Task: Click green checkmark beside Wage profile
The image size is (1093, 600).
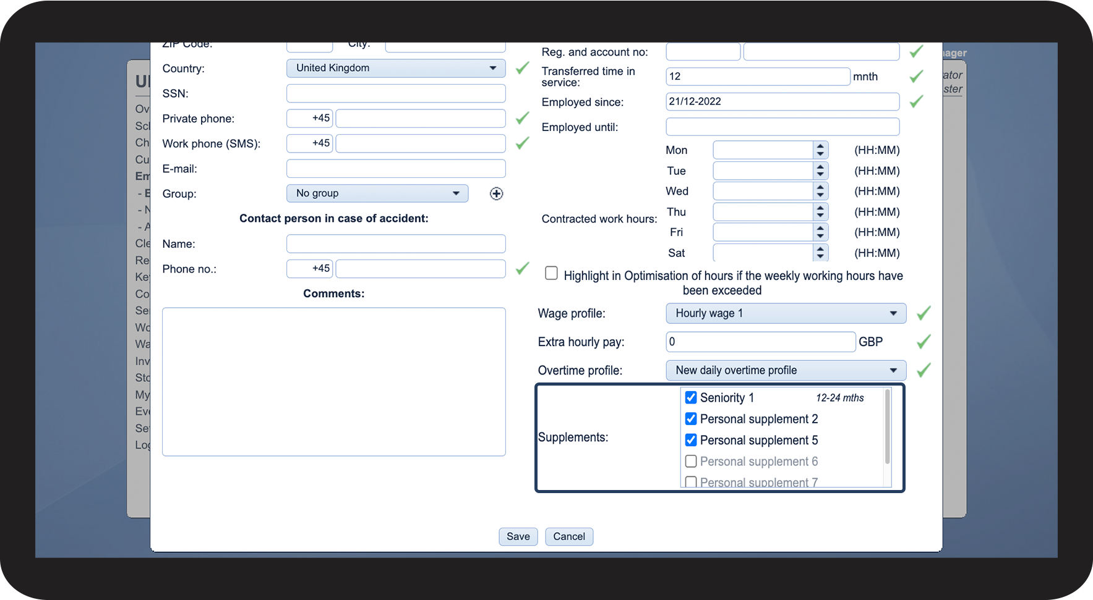Action: [924, 313]
